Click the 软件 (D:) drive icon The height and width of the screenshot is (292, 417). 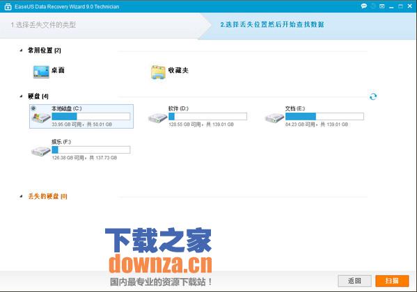click(158, 117)
